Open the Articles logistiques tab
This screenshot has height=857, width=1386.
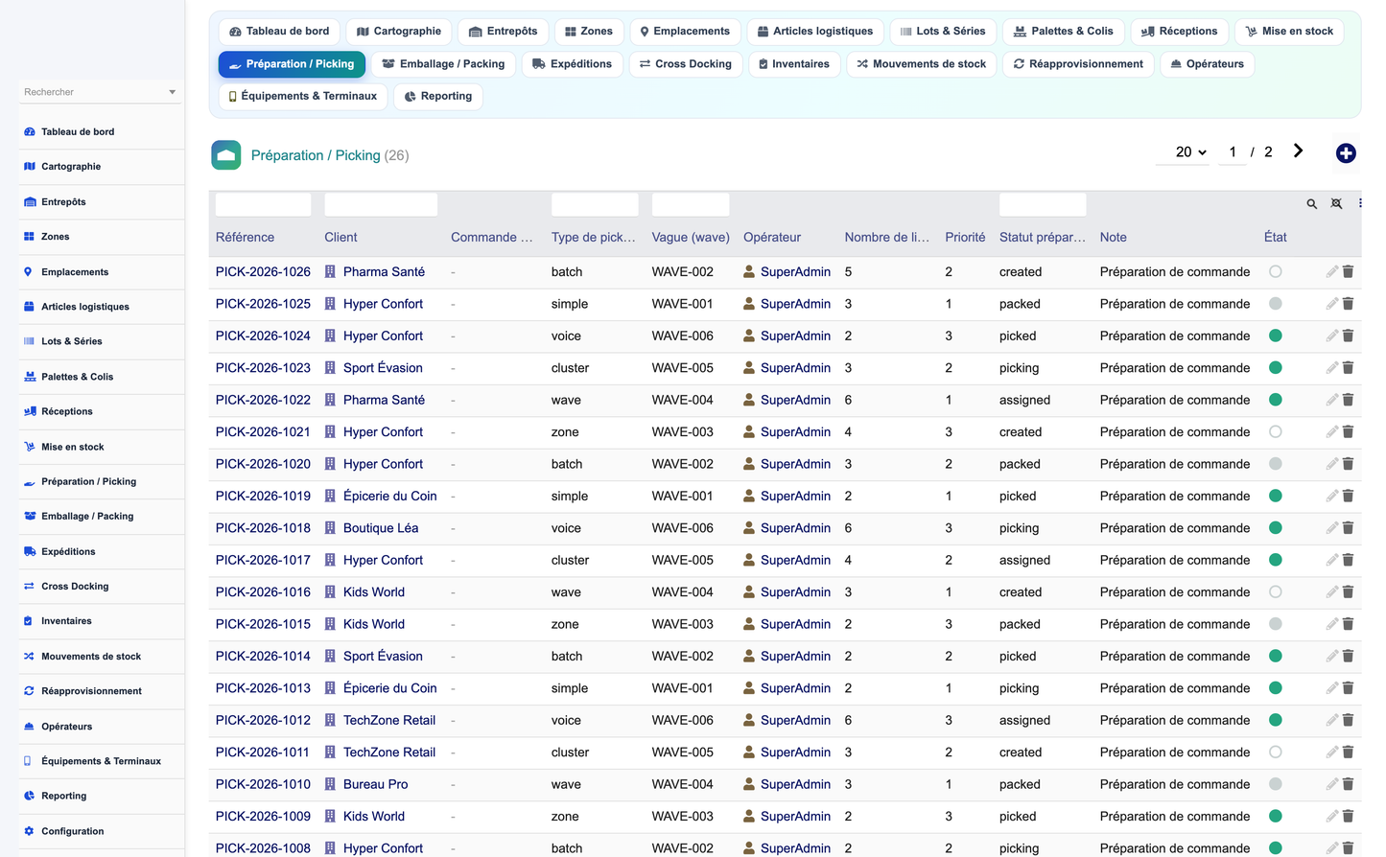[815, 32]
